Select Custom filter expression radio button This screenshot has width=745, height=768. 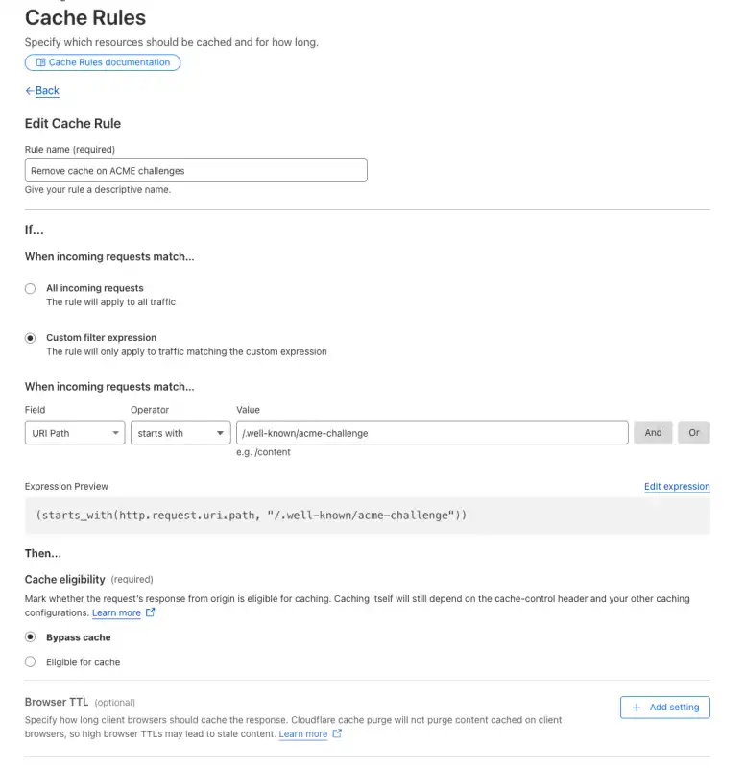click(x=31, y=338)
